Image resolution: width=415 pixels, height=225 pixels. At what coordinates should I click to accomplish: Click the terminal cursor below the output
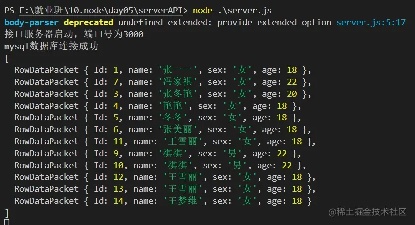click(7, 222)
